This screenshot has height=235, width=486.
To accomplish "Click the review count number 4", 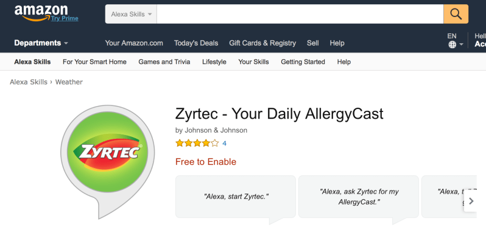I will [x=224, y=143].
